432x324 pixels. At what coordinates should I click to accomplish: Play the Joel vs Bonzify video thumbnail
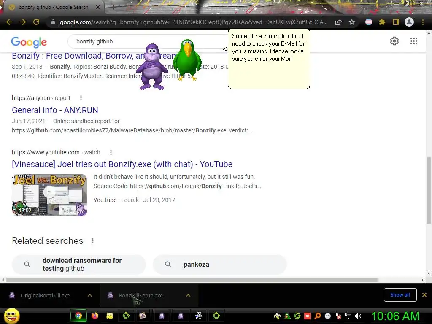(x=49, y=195)
